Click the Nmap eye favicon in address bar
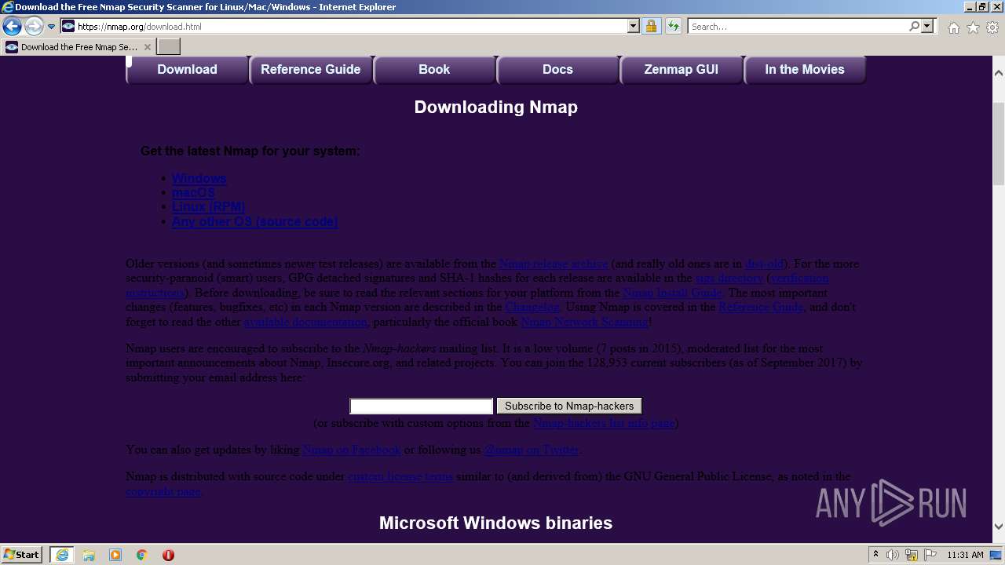 (68, 27)
